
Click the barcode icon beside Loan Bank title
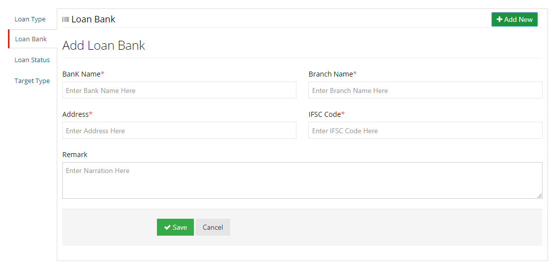[65, 19]
